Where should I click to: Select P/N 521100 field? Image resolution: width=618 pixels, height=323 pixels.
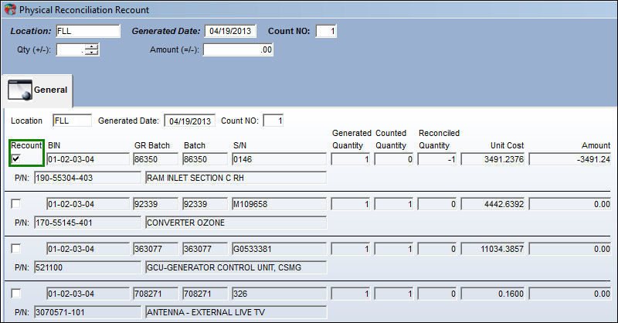[x=87, y=268]
